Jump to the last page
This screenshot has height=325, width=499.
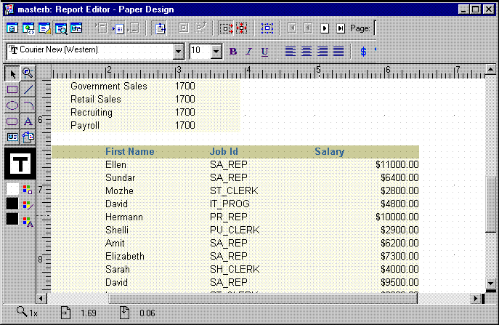click(341, 28)
